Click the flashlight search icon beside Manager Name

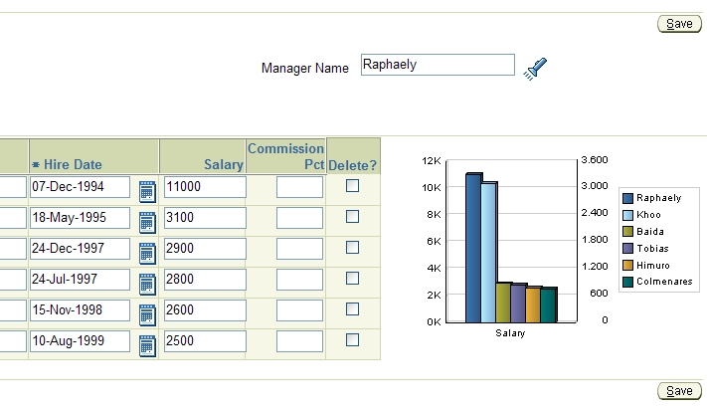click(x=537, y=68)
